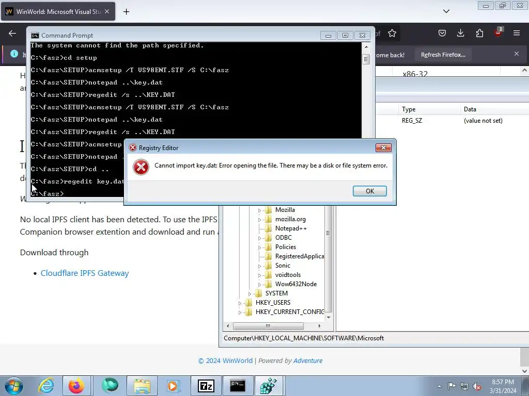Open Windows Explorer from taskbar
The width and height of the screenshot is (529, 396).
142,386
